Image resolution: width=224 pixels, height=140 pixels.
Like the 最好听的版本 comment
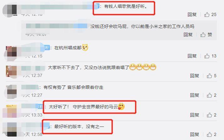tap(209, 134)
